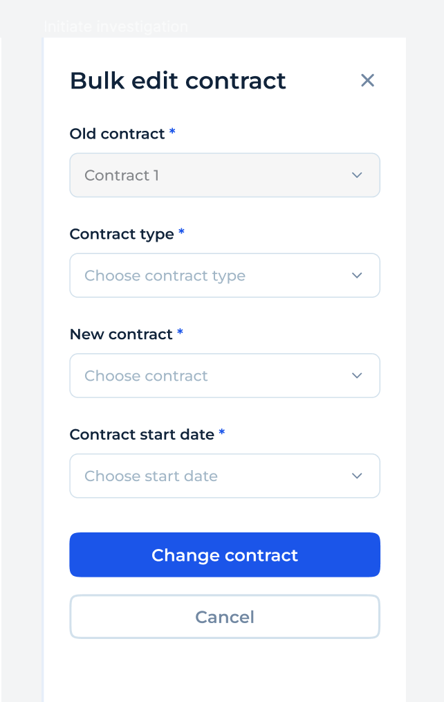Click the required asterisk next to New contract
Viewport: 444px width, 702px height.
(x=179, y=334)
